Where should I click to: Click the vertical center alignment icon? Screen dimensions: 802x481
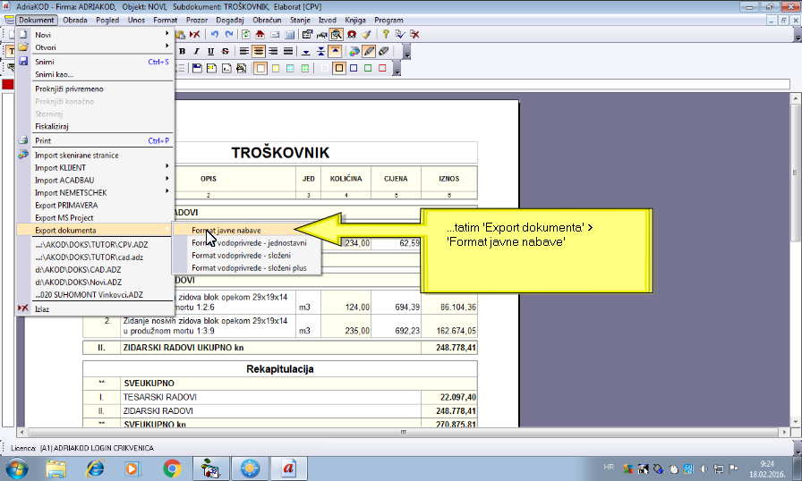point(320,51)
